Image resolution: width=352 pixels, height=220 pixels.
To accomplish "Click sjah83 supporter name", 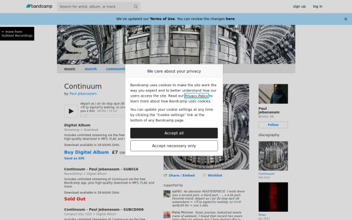I will (177, 191).
